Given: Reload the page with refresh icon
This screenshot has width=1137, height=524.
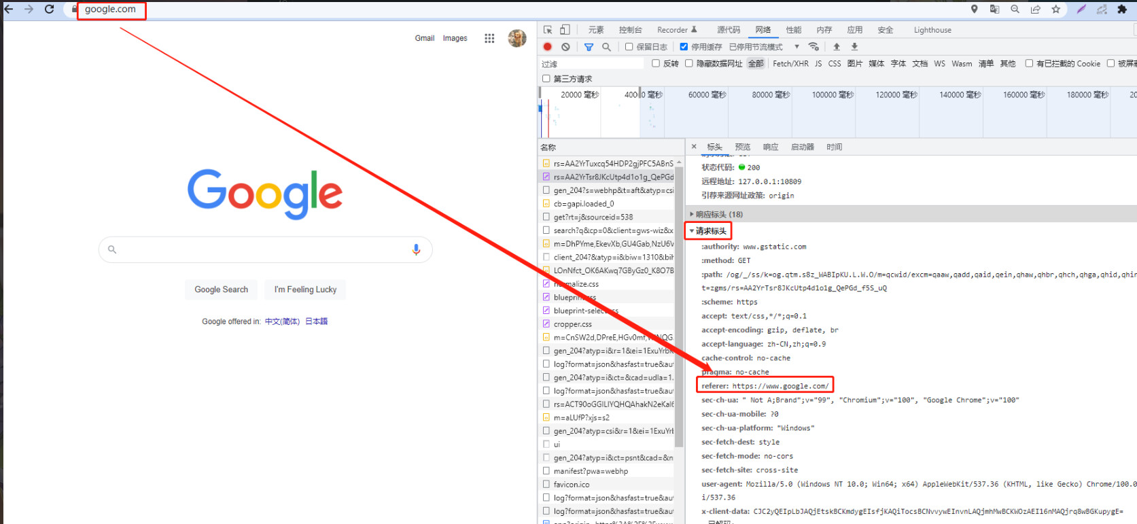Looking at the screenshot, I should tap(49, 10).
